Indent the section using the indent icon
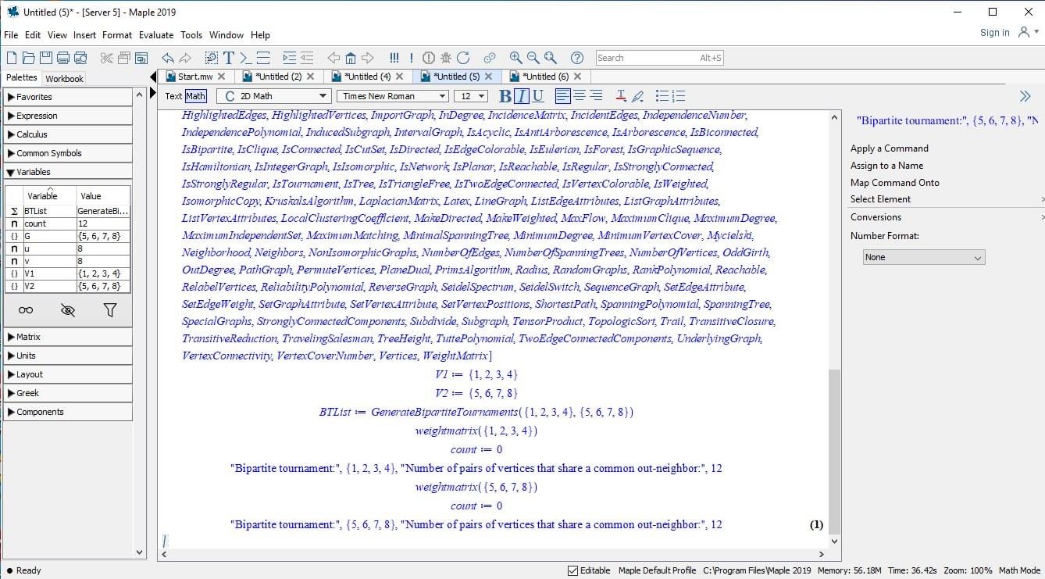1045x579 pixels. coord(289,58)
